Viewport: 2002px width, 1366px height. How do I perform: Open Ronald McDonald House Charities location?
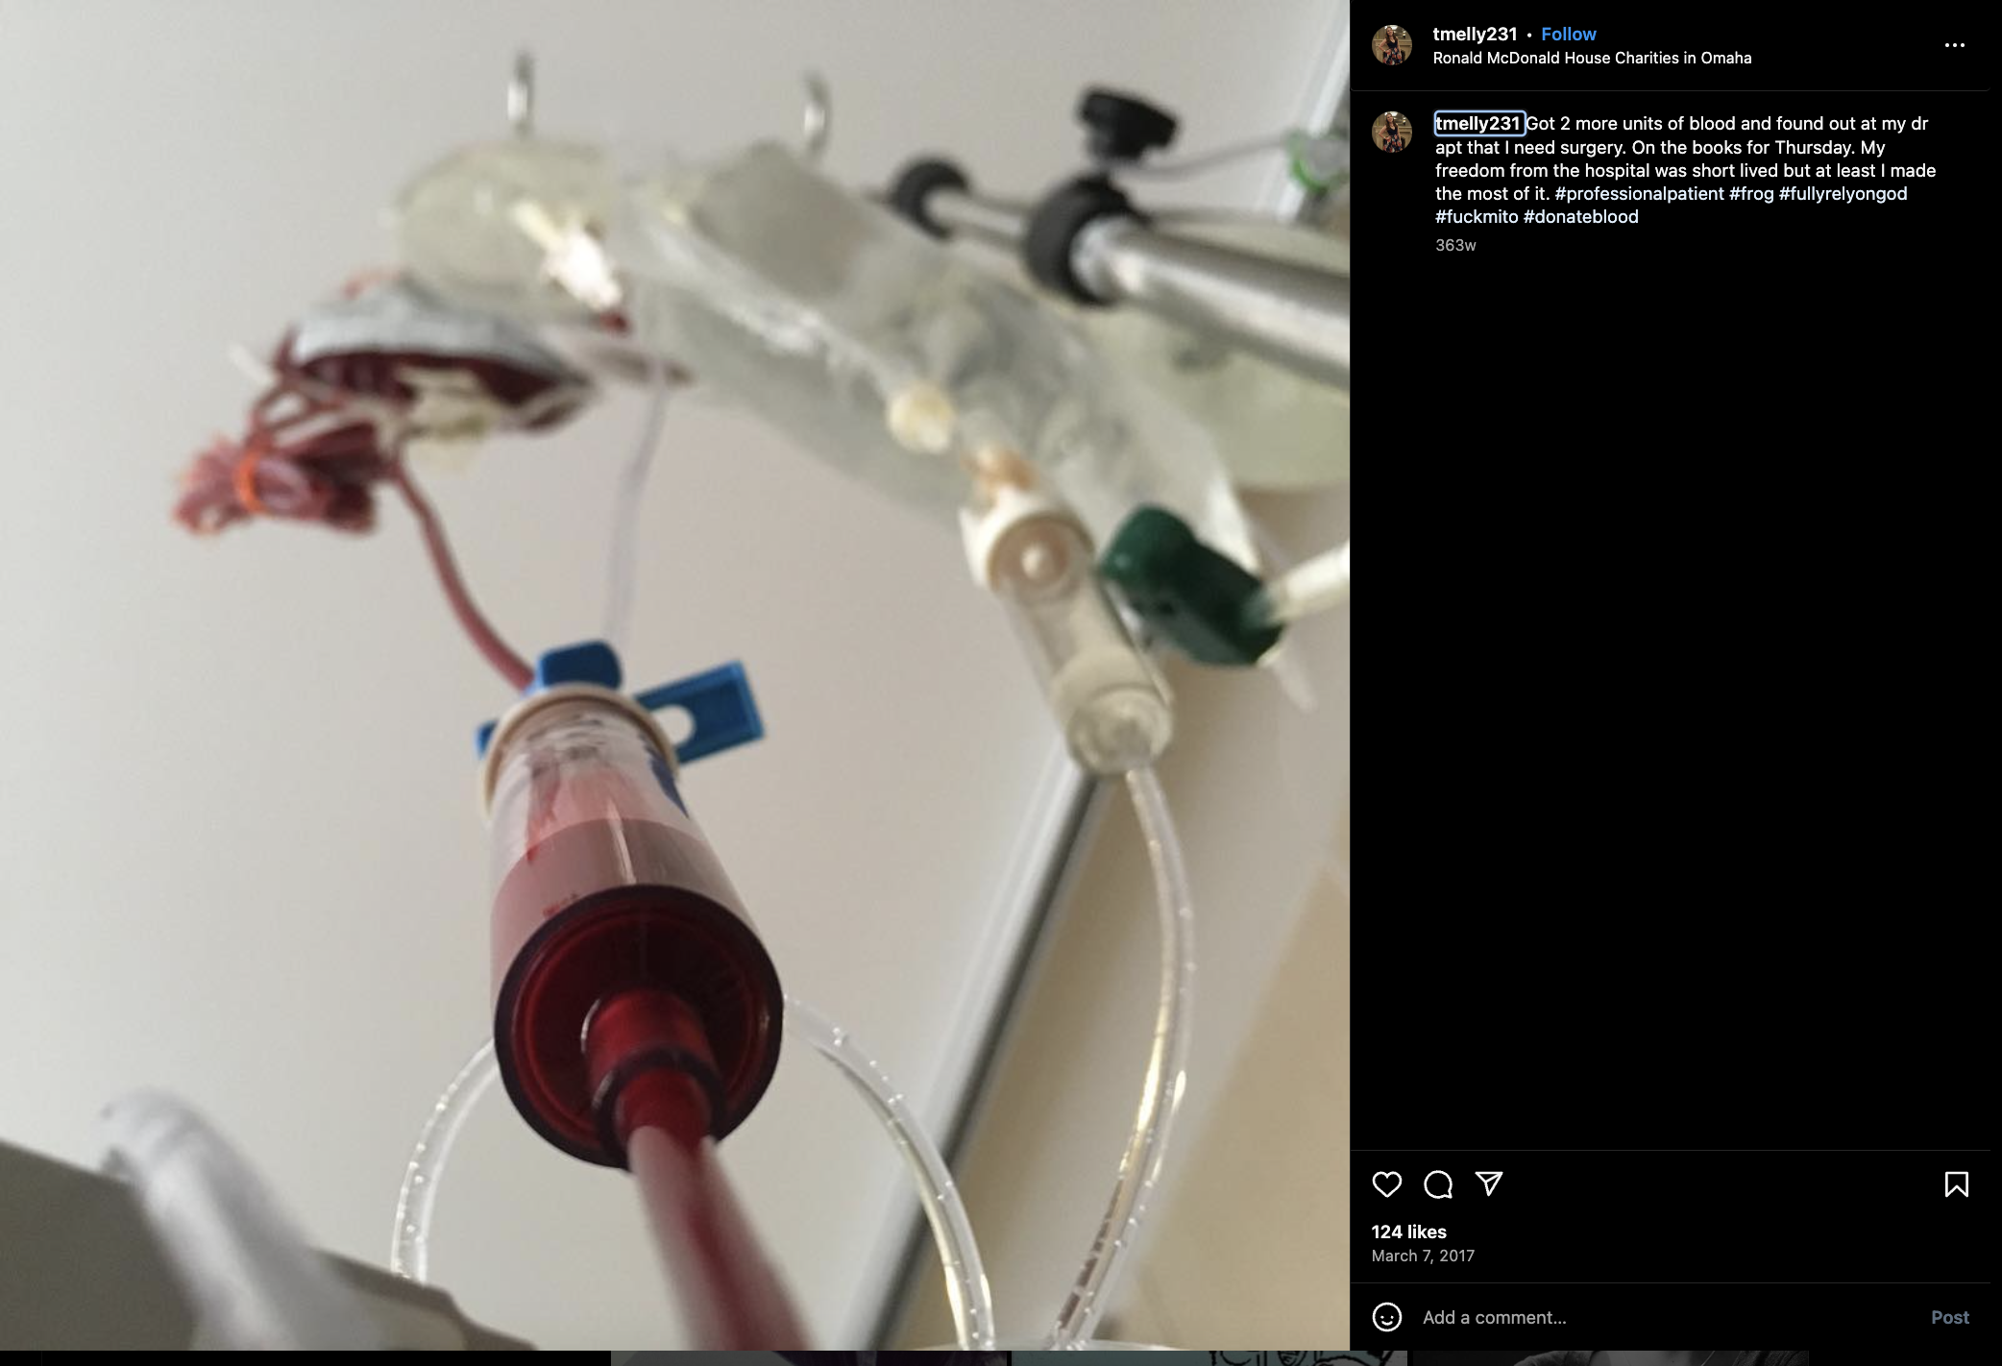pyautogui.click(x=1592, y=58)
